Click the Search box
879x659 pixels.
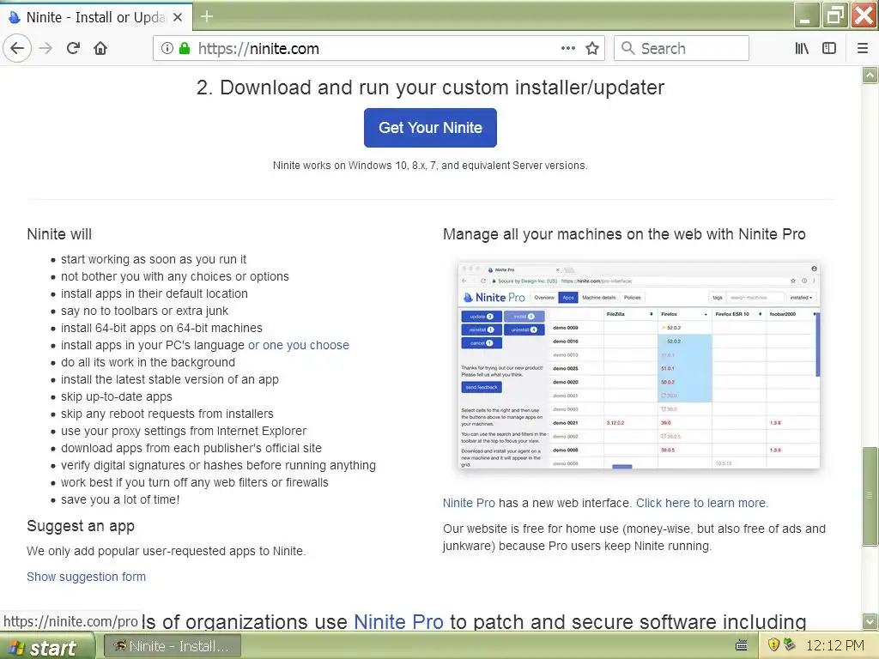point(681,48)
